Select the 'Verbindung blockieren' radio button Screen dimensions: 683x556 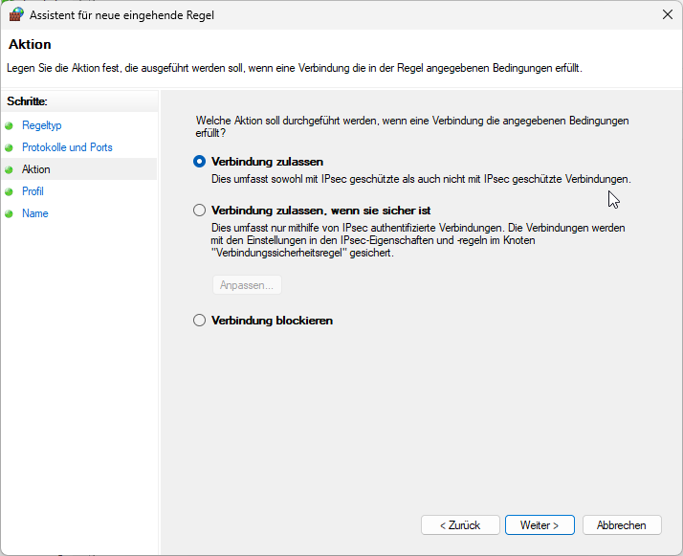click(200, 321)
